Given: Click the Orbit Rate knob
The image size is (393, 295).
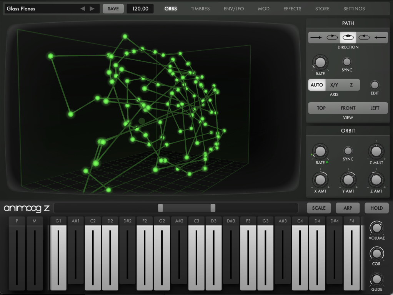Looking at the screenshot, I should point(320,151).
